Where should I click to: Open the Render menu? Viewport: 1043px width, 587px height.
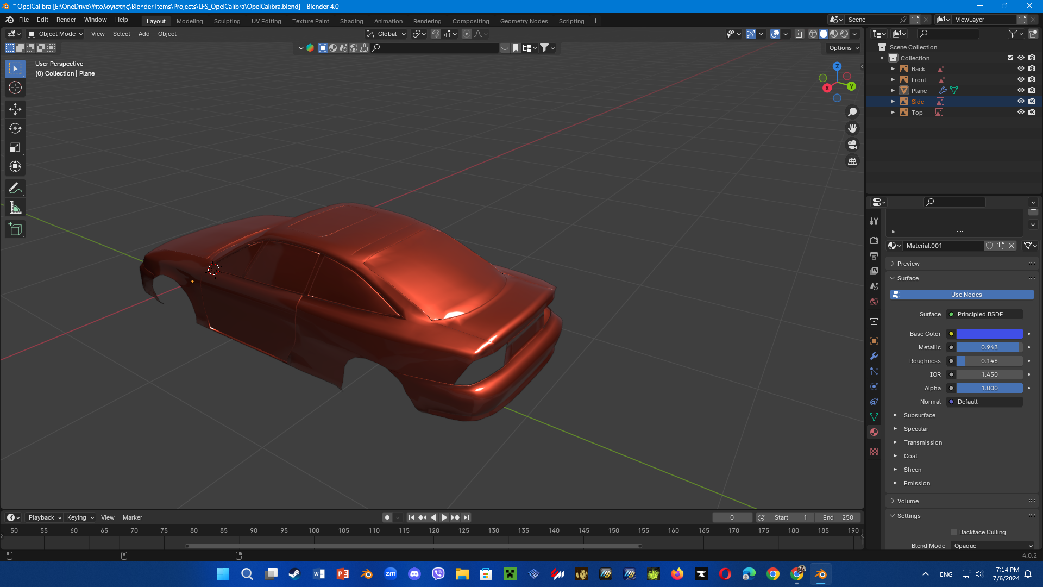(x=66, y=20)
